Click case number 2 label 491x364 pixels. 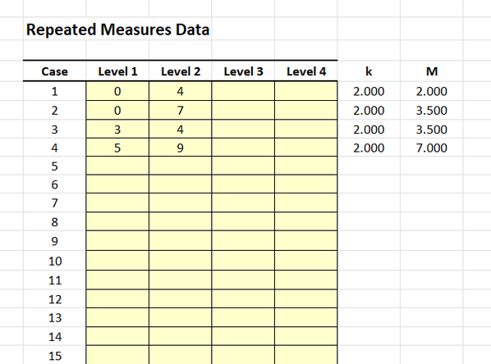pos(54,111)
